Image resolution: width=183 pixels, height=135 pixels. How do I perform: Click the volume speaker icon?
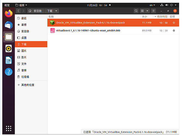[x=167, y=5]
